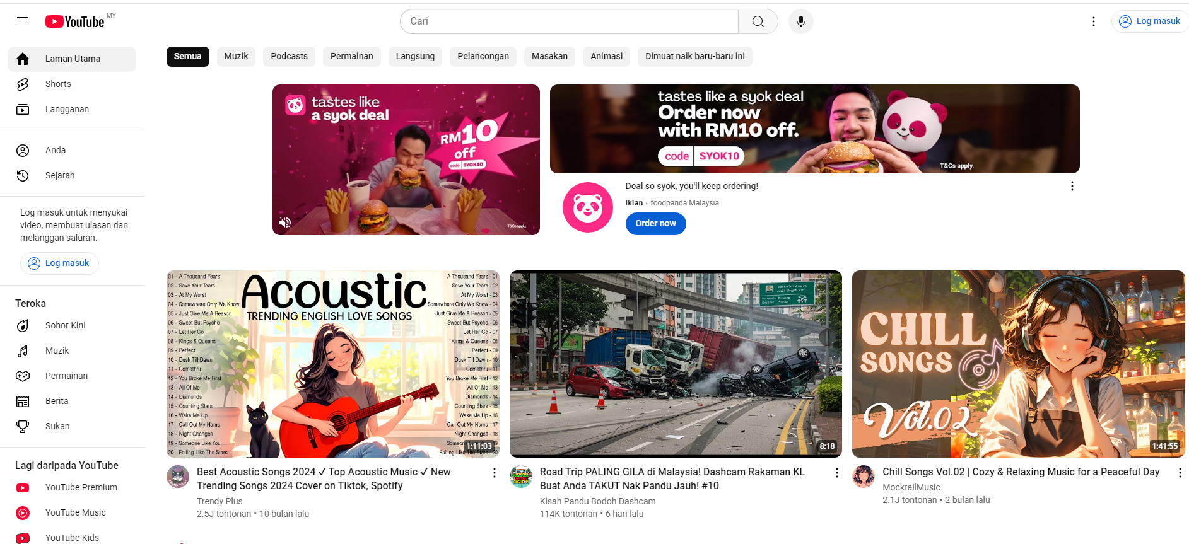Go to the YouTube logo home
This screenshot has width=1189, height=544.
[75, 21]
